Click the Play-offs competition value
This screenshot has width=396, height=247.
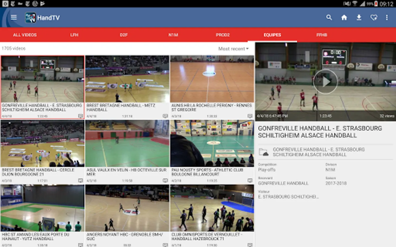coord(267,170)
